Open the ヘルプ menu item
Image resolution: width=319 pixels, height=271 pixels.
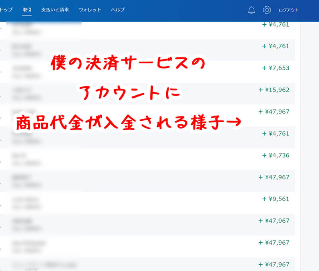[x=118, y=10]
